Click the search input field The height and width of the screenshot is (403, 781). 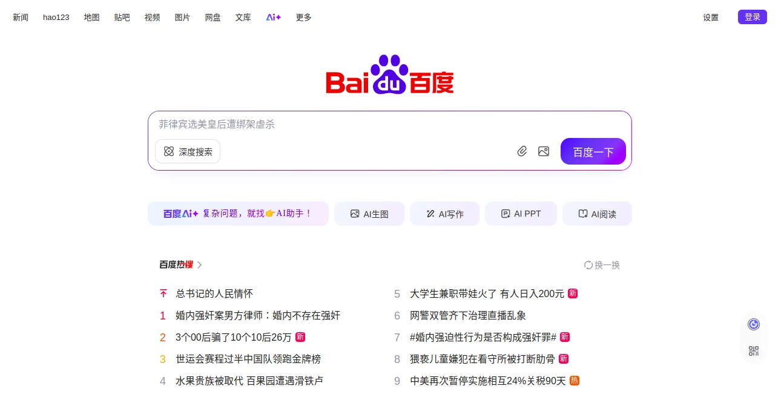point(390,124)
